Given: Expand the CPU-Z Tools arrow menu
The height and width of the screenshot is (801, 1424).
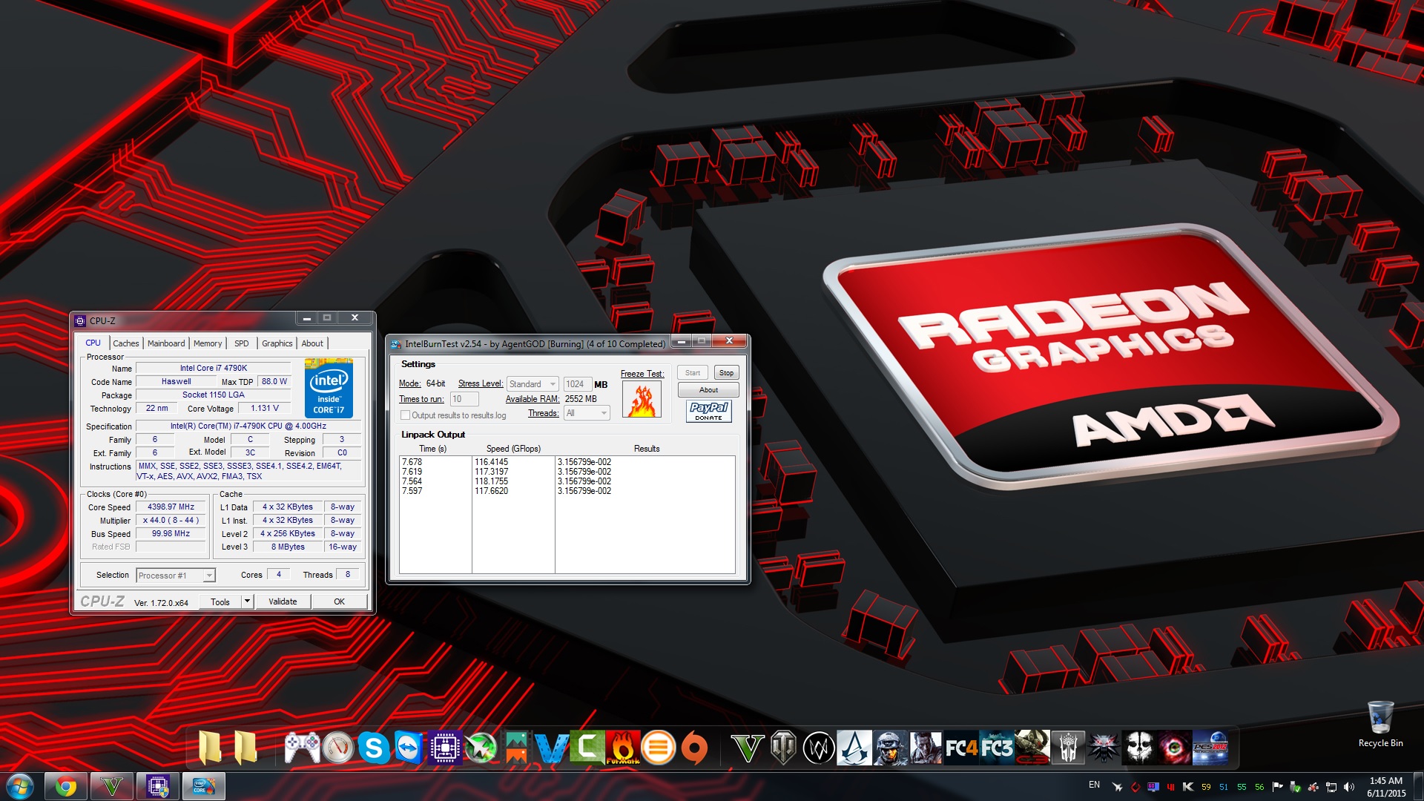Looking at the screenshot, I should point(247,601).
